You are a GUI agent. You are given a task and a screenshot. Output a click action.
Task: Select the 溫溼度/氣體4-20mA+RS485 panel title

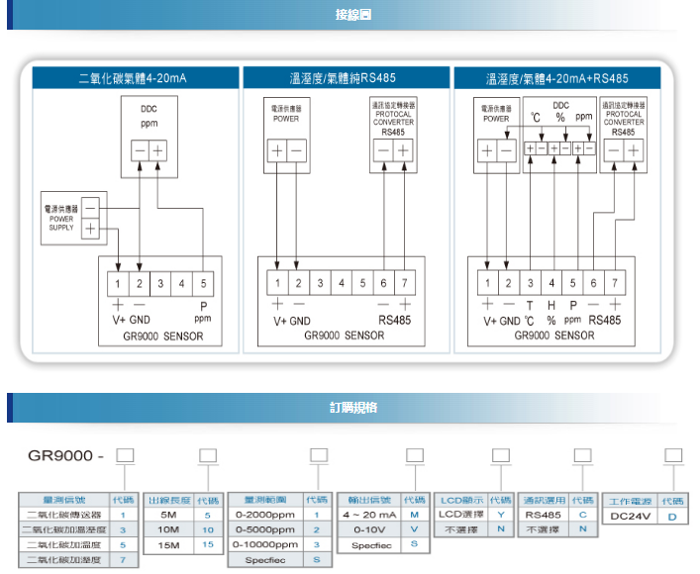[556, 78]
